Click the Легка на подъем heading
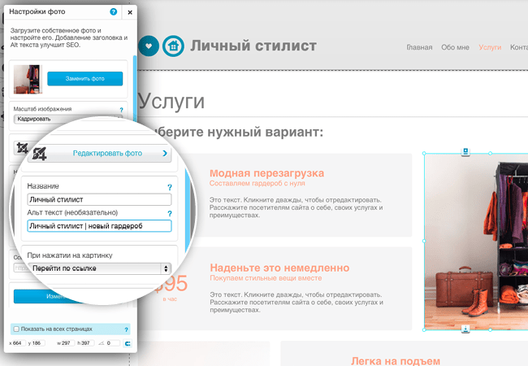 (x=396, y=361)
